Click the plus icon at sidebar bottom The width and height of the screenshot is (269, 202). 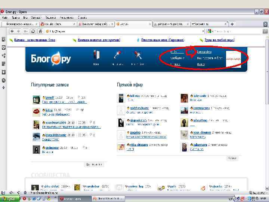coord(3,88)
